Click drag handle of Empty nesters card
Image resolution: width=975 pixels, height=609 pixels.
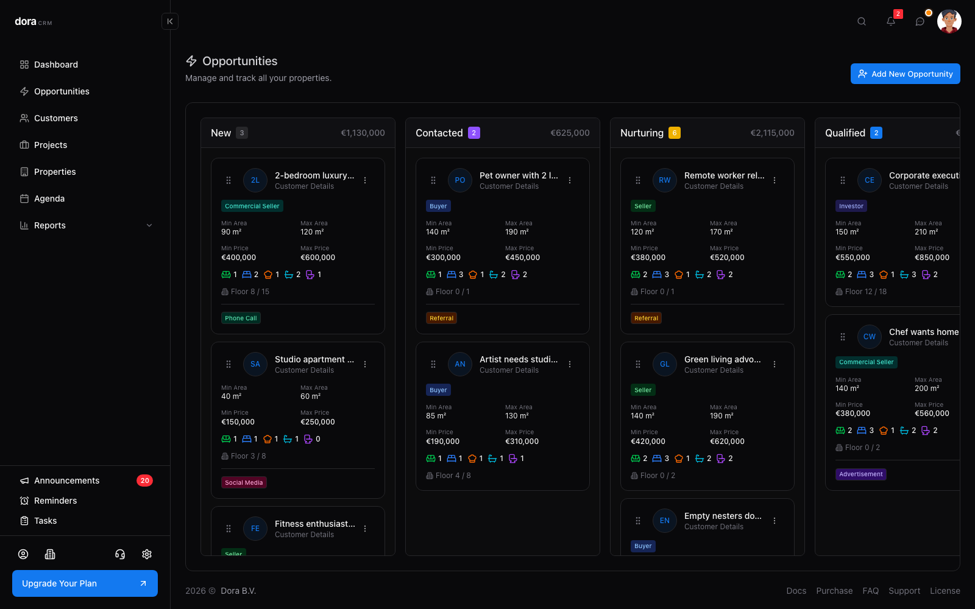click(x=638, y=521)
